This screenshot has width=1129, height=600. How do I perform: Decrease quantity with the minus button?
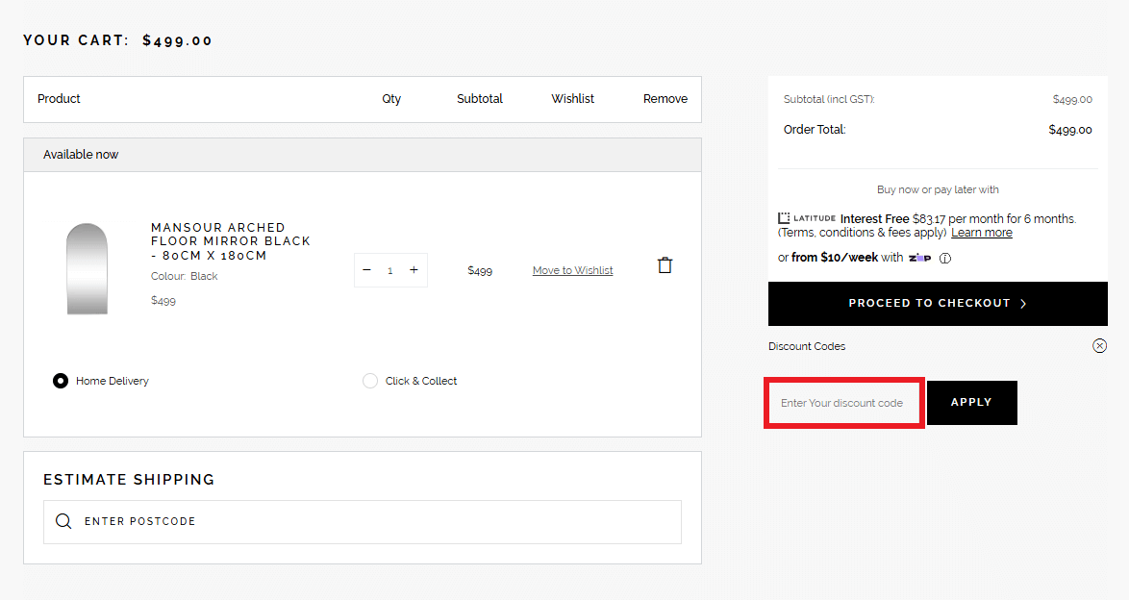tap(366, 270)
